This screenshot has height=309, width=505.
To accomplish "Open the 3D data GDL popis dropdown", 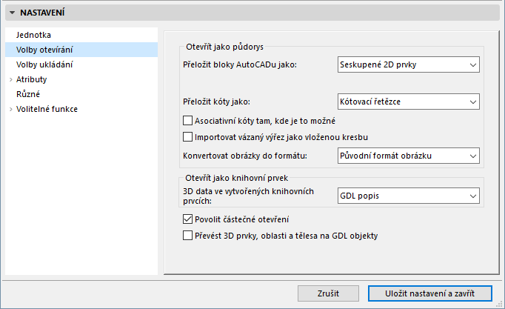I will 408,196.
